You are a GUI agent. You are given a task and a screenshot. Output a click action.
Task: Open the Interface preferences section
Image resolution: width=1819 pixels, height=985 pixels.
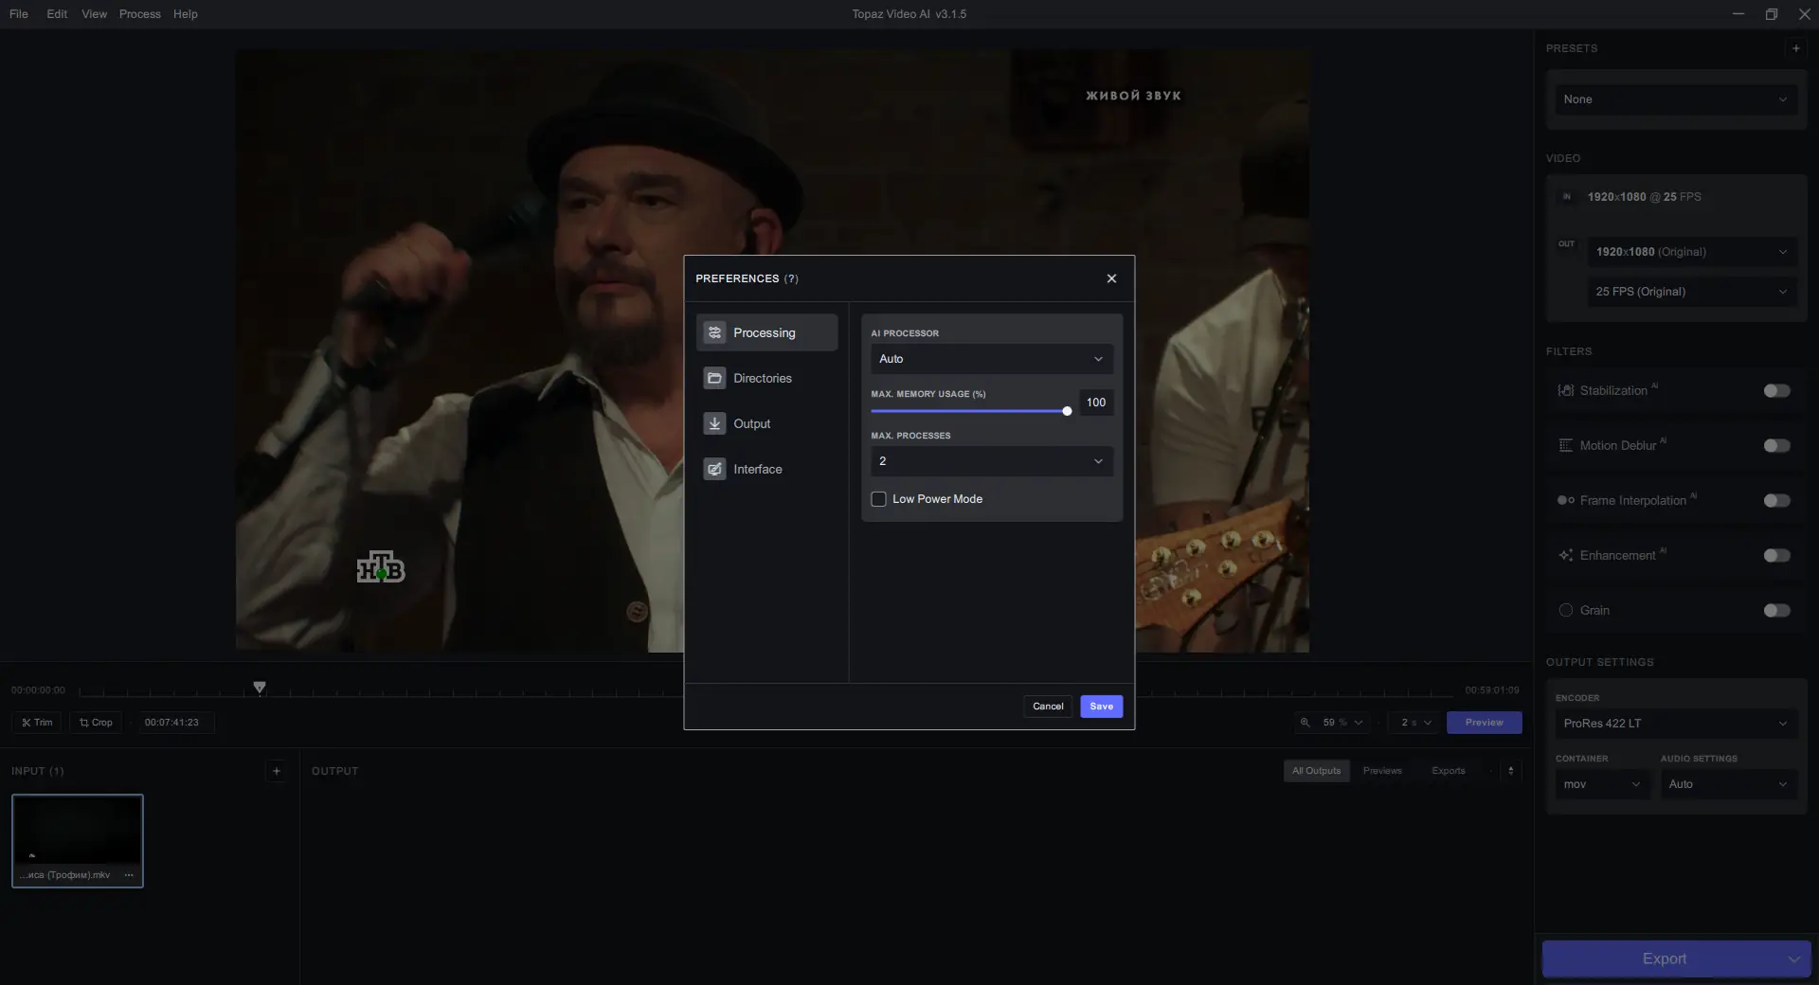[x=766, y=469]
